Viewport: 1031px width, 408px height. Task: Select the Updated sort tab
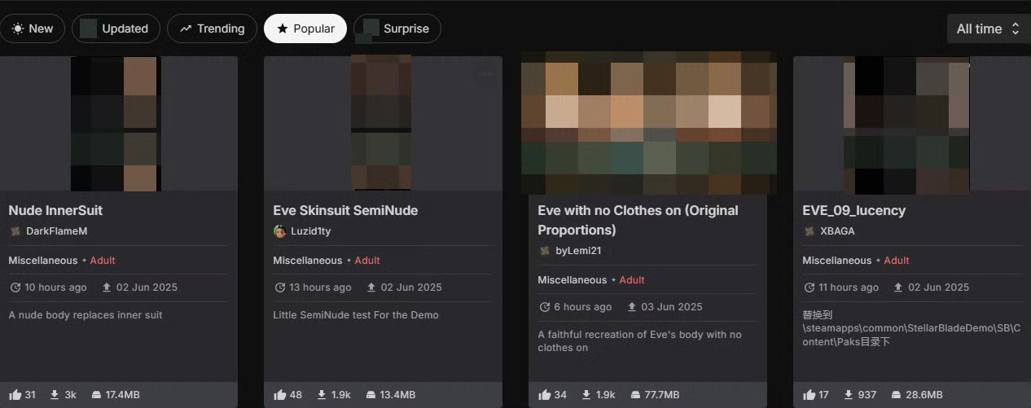point(114,29)
